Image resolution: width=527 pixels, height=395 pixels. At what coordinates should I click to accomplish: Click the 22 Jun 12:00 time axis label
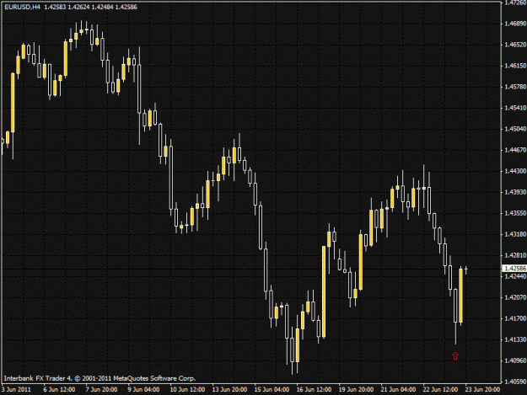440,390
